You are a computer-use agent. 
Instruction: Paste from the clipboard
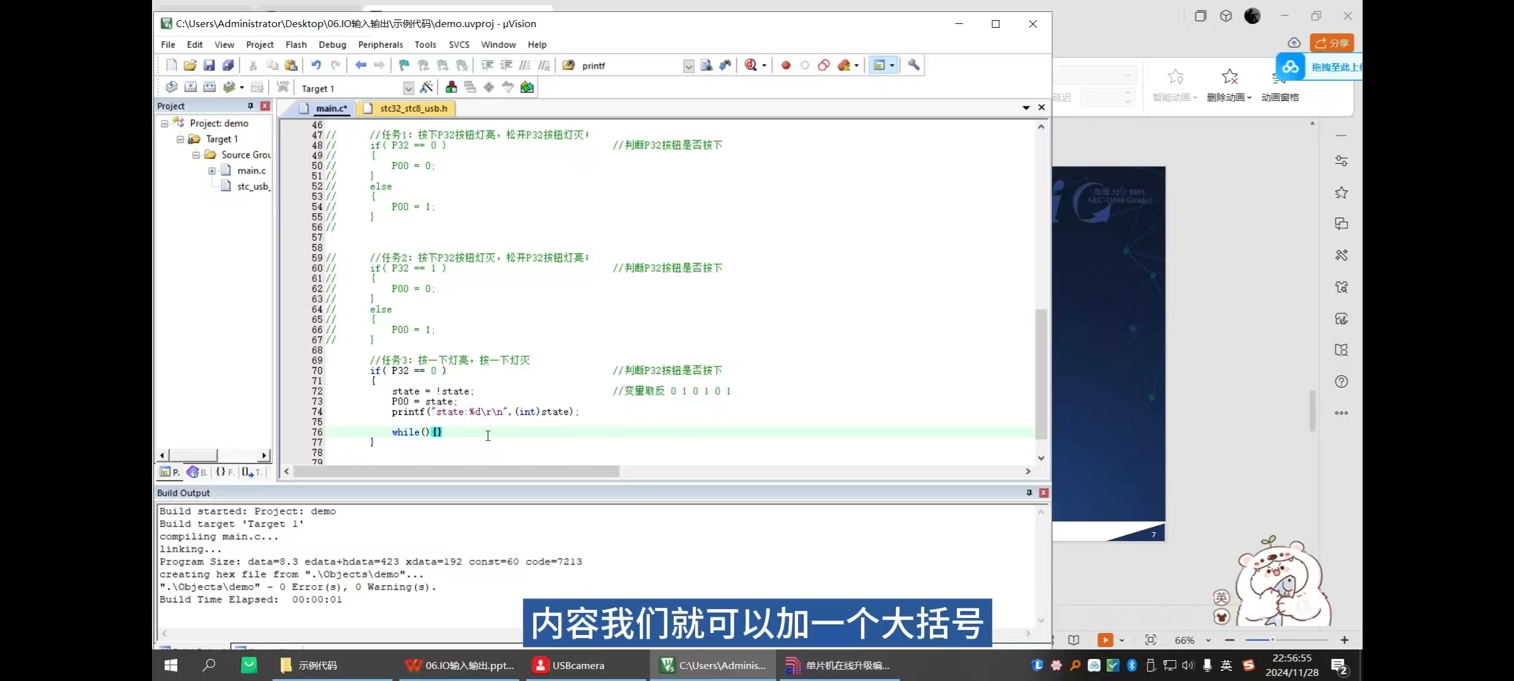coord(291,65)
